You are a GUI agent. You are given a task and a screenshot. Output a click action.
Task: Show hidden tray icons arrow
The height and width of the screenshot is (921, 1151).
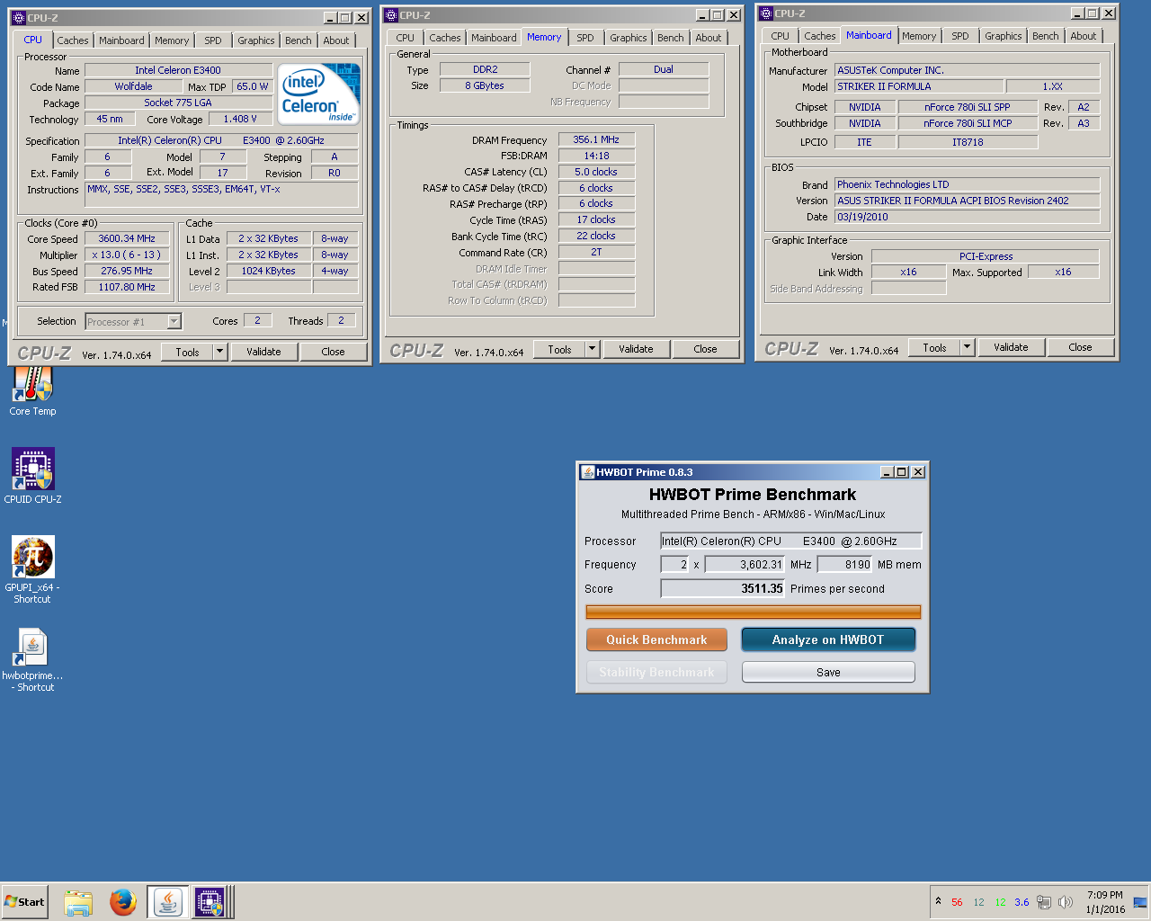click(938, 901)
